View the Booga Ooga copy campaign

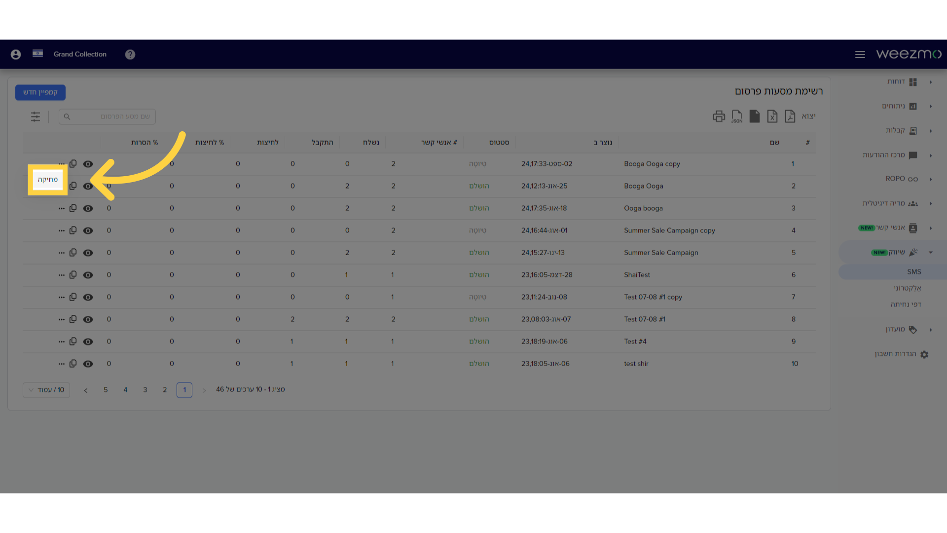point(88,164)
